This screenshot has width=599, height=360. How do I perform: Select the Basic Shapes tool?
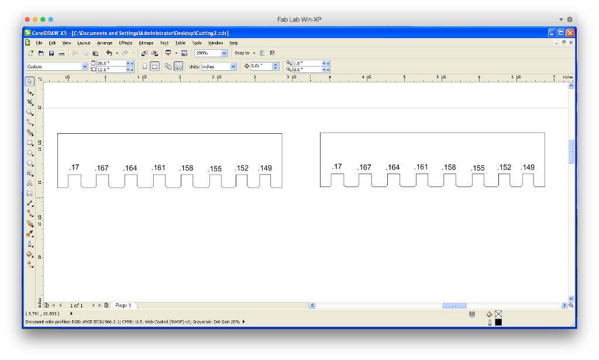pos(30,174)
